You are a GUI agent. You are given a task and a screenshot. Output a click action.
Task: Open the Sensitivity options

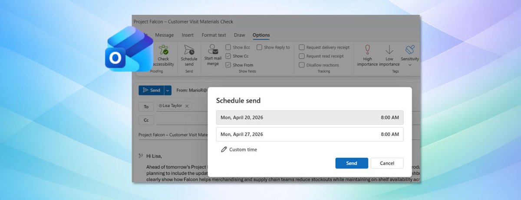tap(410, 55)
